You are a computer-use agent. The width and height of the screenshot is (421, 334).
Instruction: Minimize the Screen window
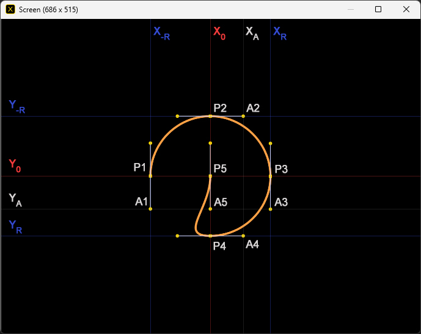(350, 10)
